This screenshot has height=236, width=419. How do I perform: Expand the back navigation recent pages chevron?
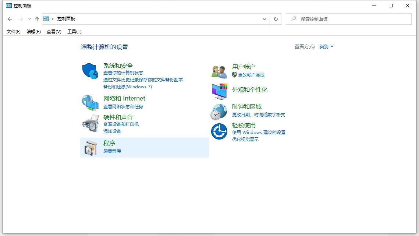(x=29, y=19)
